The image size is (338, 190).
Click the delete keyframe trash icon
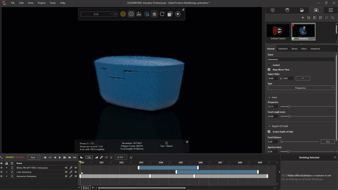pyautogui.click(x=111, y=157)
